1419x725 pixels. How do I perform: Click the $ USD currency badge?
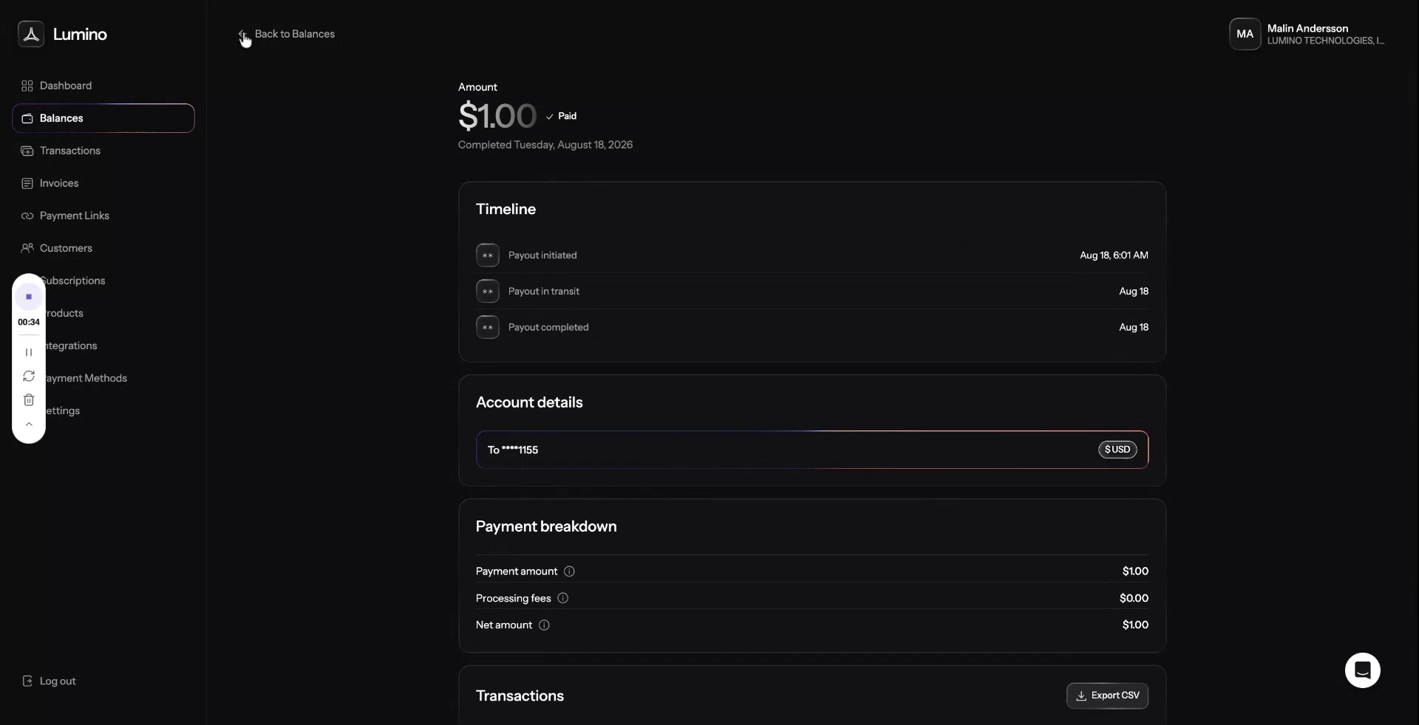(1117, 450)
